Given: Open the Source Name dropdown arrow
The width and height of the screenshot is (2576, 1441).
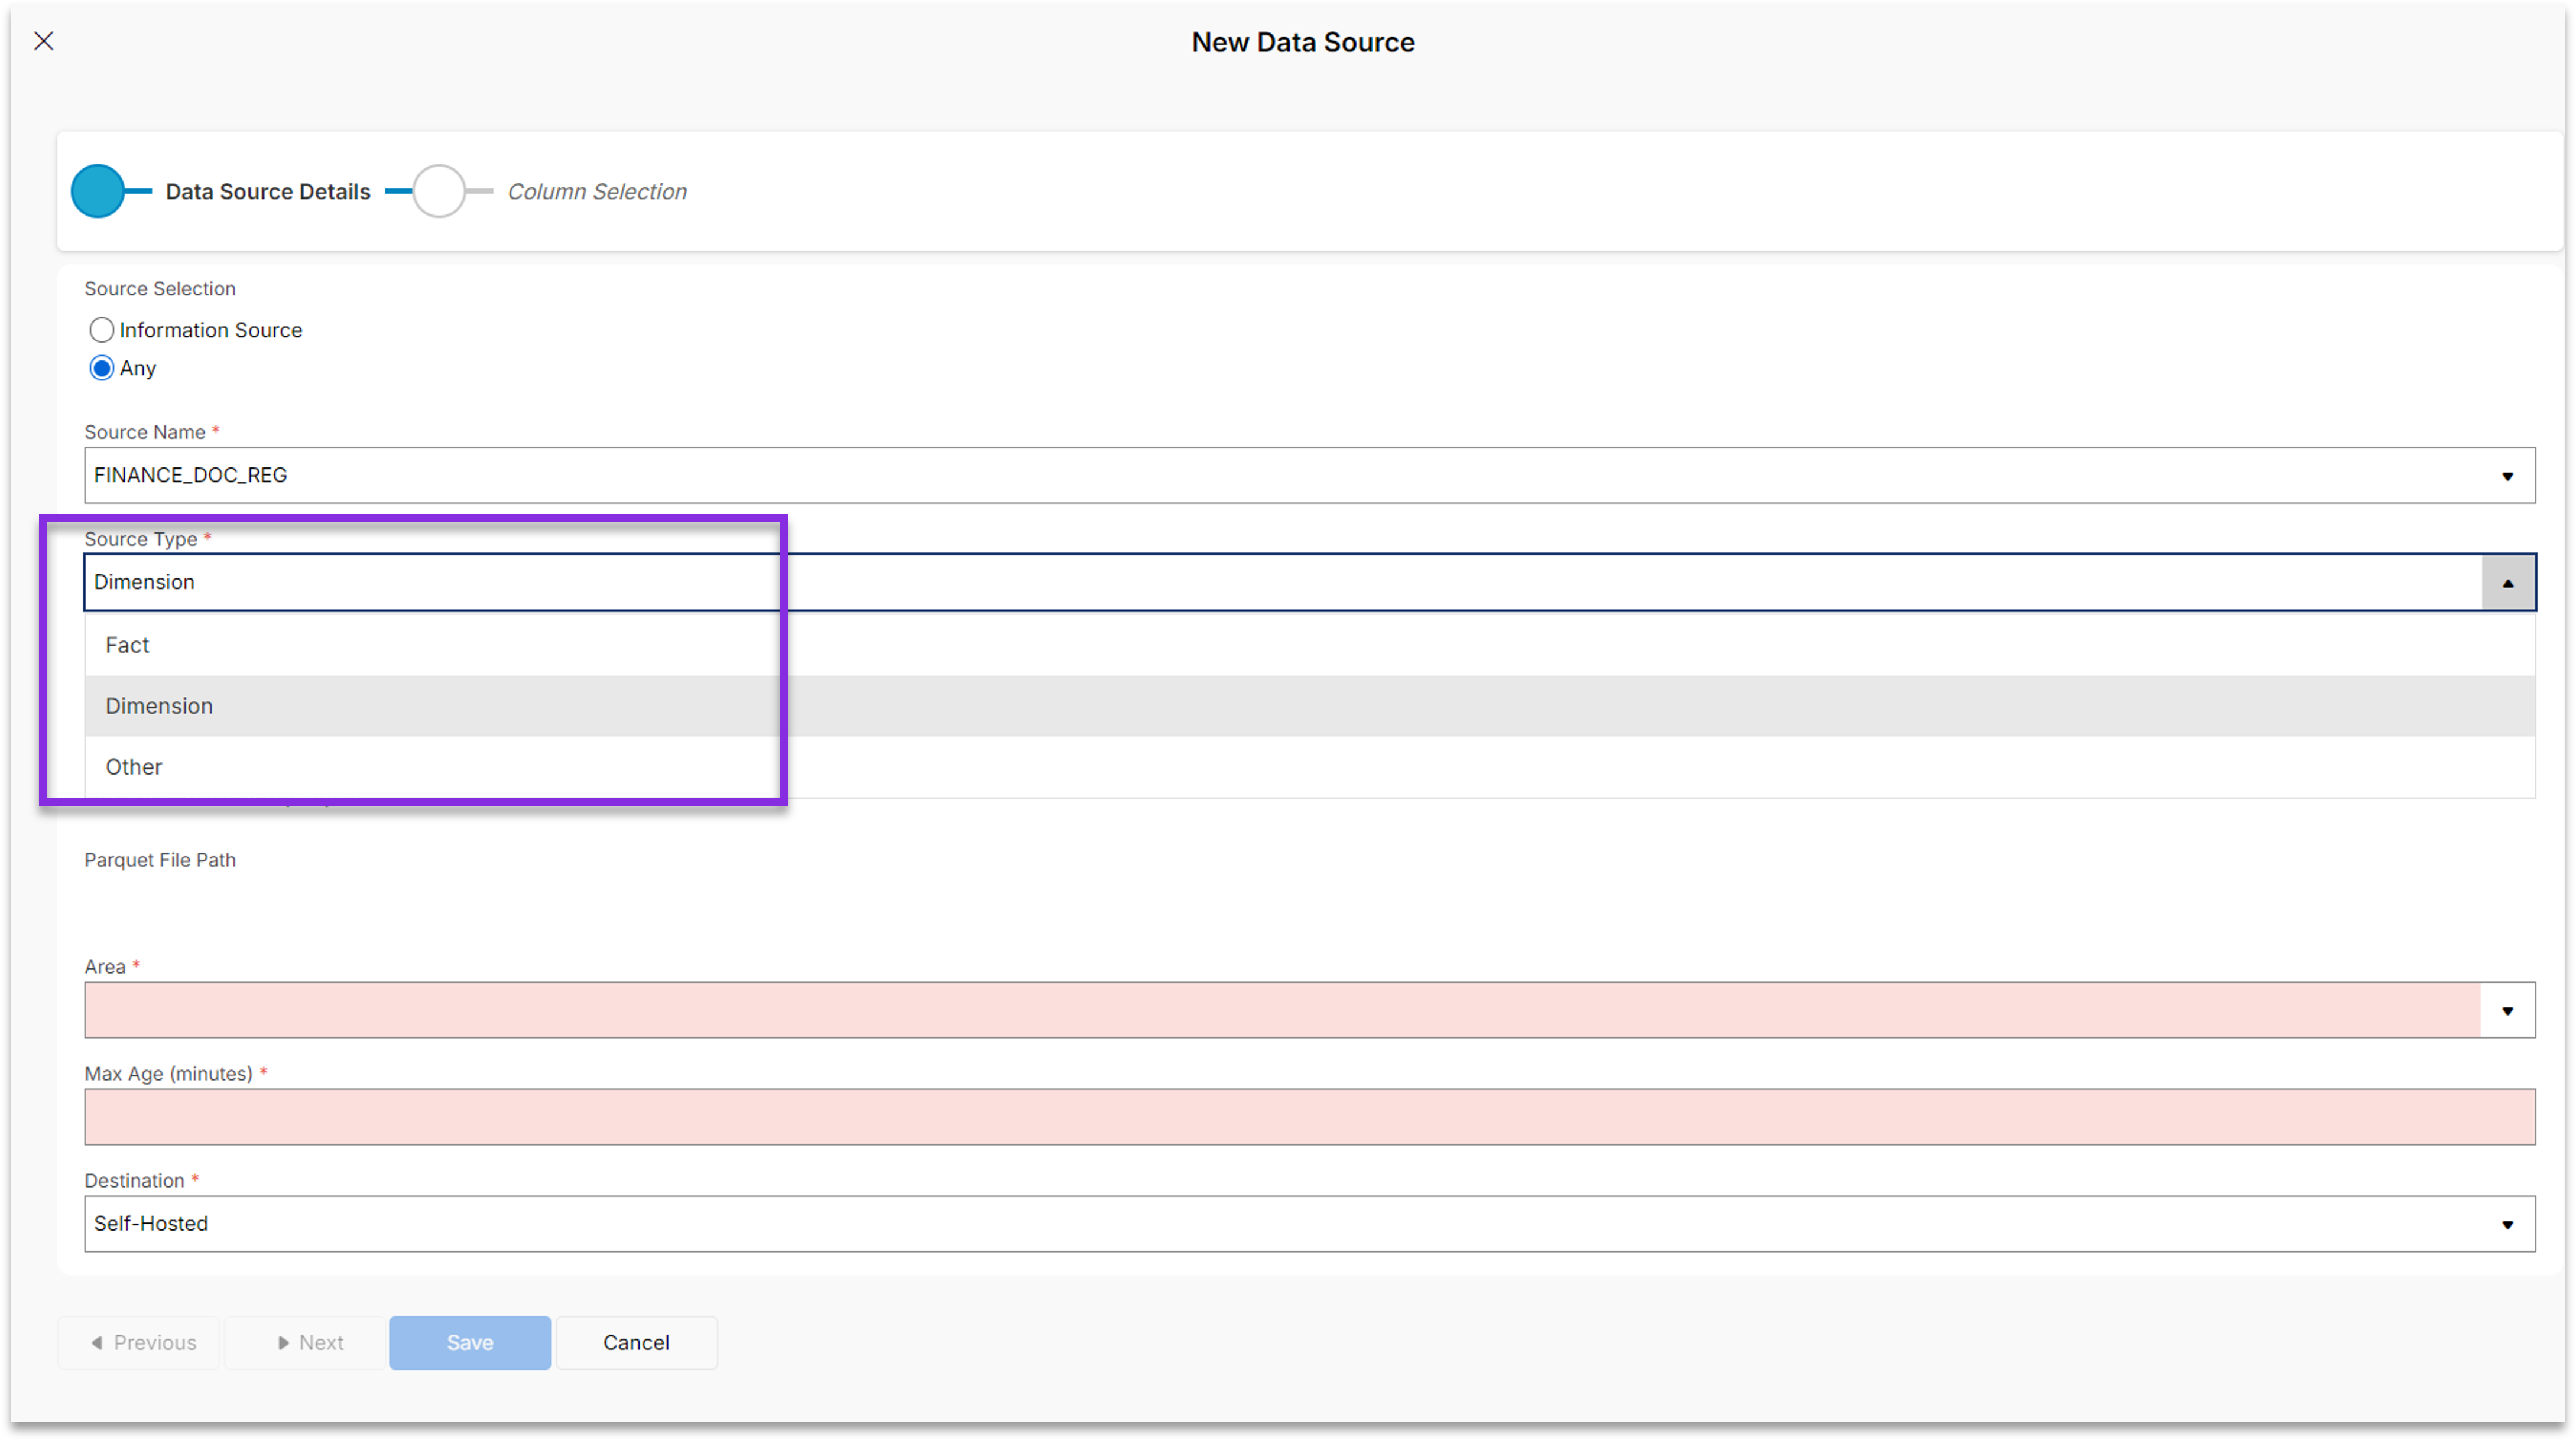Looking at the screenshot, I should click(2507, 476).
